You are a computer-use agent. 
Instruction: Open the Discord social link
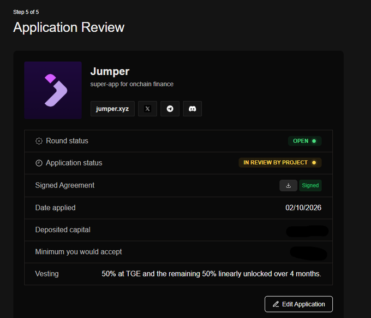[193, 109]
